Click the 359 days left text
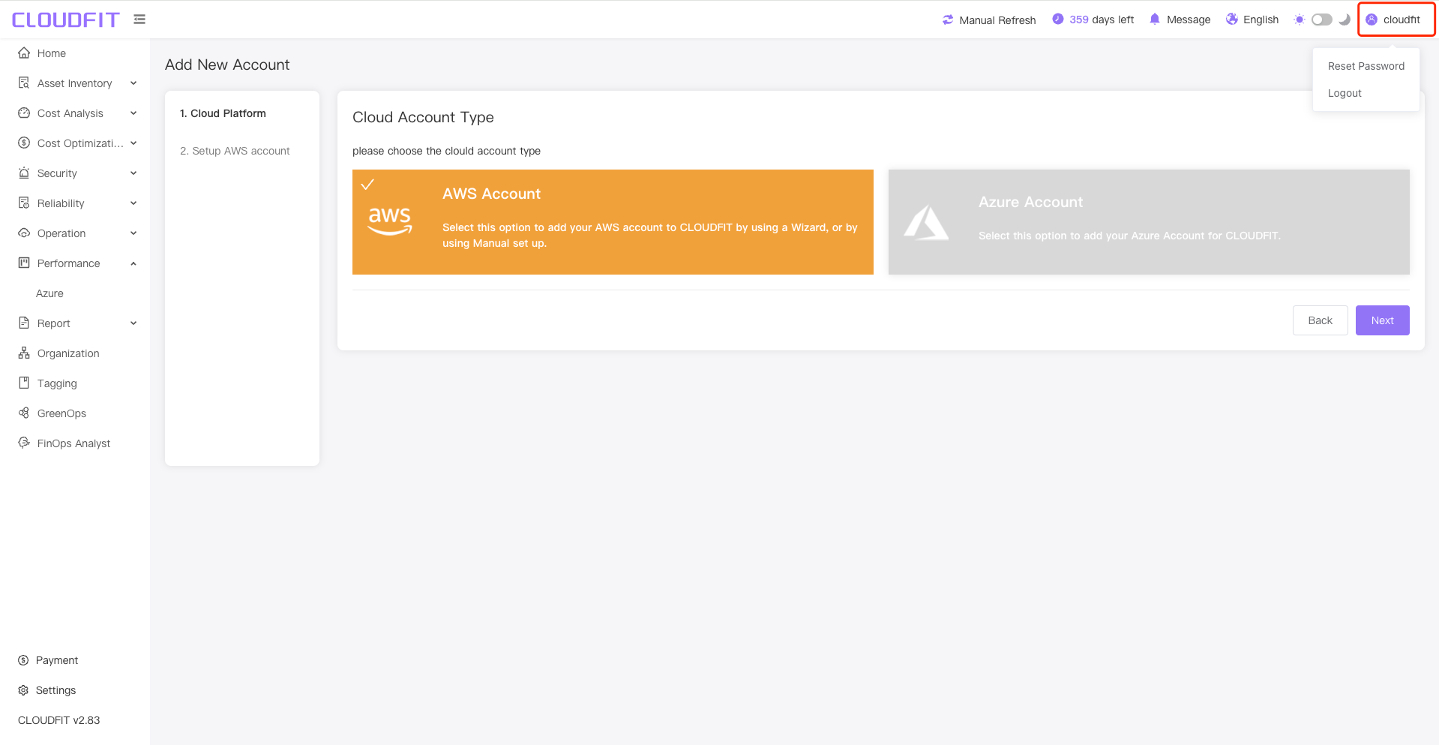 1102,20
